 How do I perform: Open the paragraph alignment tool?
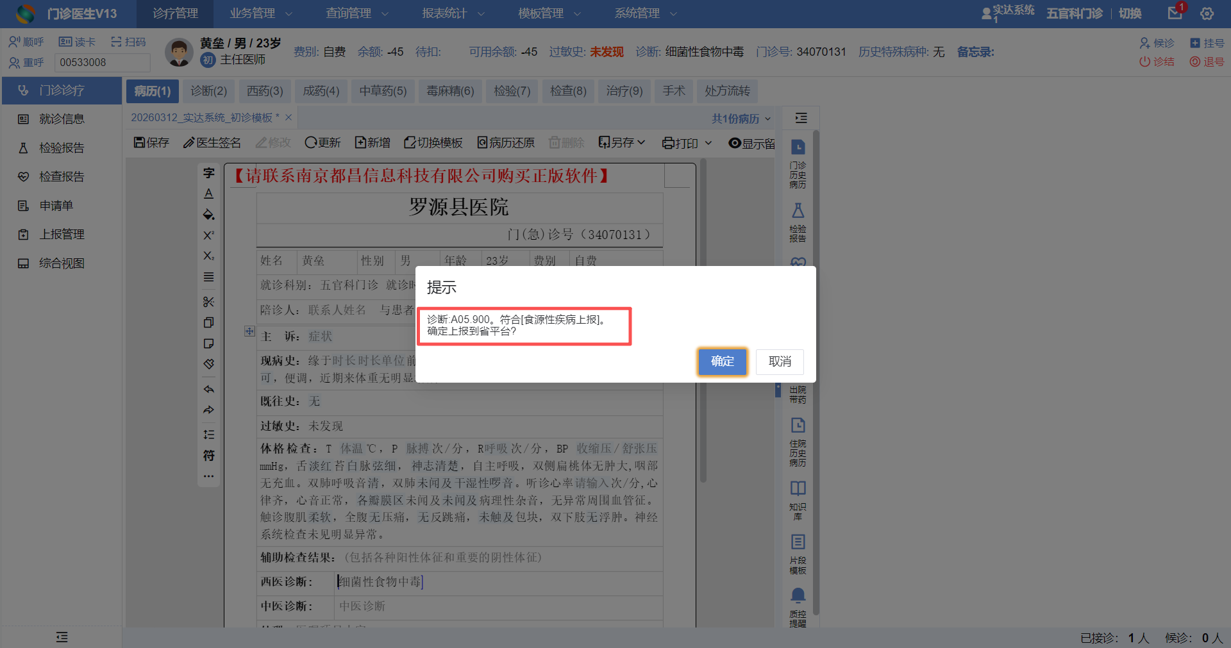coord(209,277)
